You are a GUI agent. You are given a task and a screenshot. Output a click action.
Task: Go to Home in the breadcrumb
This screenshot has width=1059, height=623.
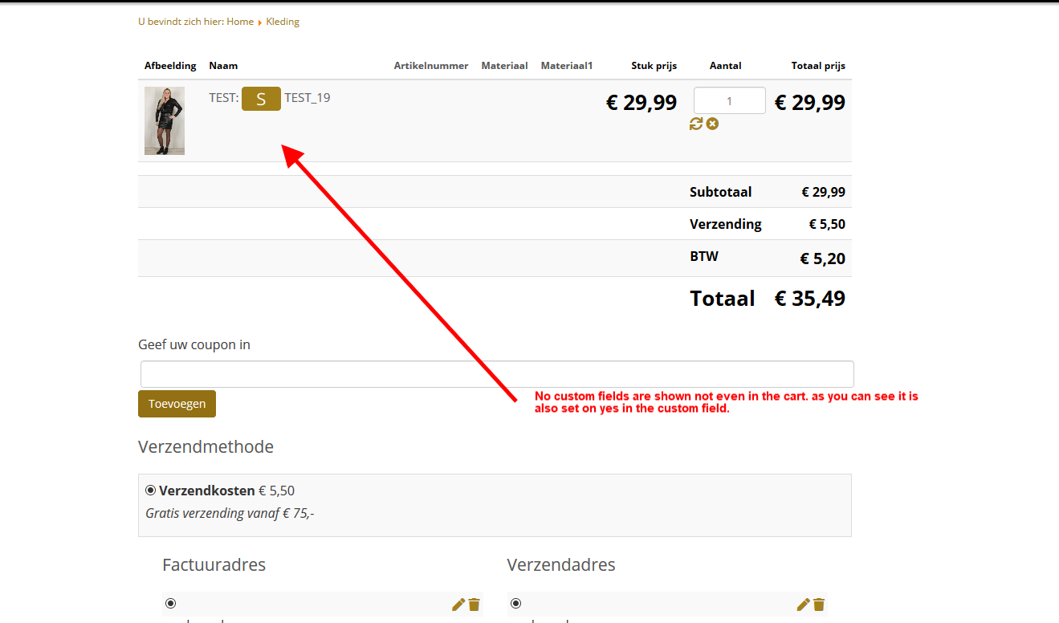[240, 22]
